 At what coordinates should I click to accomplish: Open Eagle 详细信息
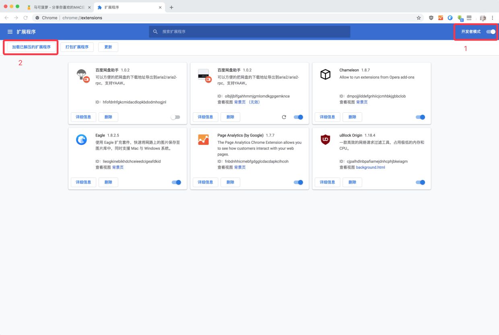[x=84, y=182]
